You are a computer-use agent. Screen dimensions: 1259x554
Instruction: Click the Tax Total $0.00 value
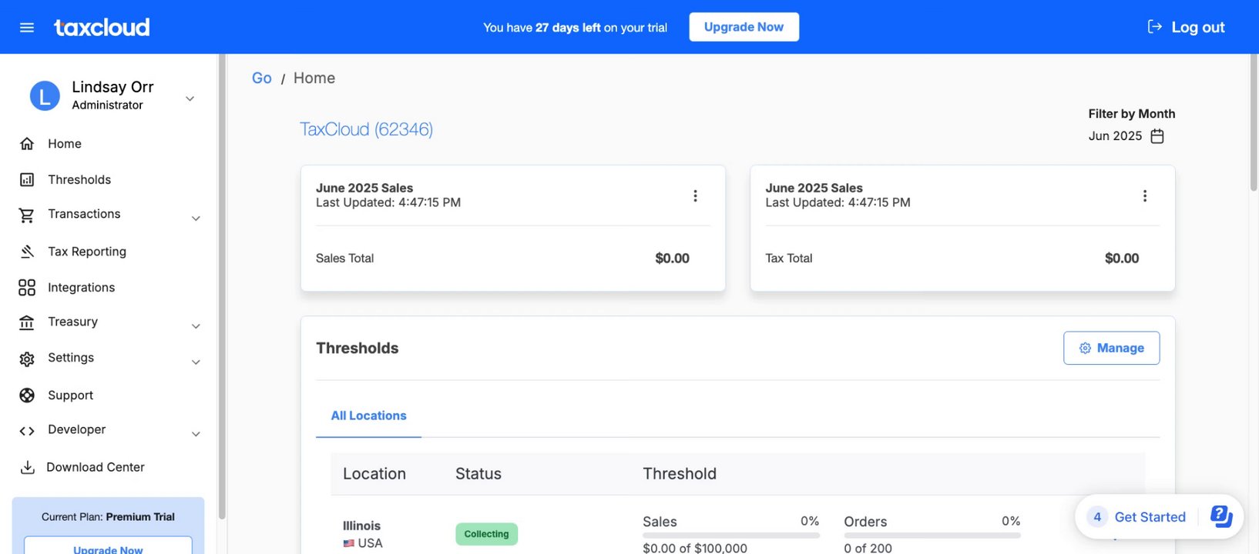point(1122,259)
